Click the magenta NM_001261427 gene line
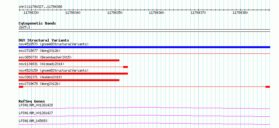Screen dimensions: 279x128 pos(144,116)
